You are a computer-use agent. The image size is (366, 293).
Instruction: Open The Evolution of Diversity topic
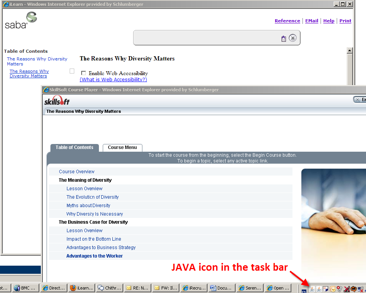click(x=92, y=197)
